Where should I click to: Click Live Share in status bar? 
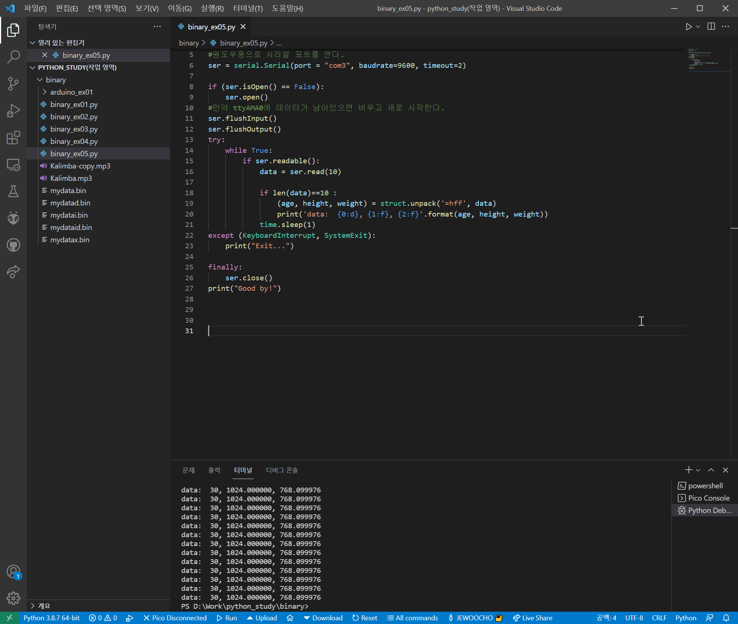click(533, 618)
